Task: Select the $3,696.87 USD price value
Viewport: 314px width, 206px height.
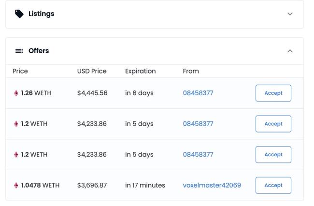Action: click(x=92, y=185)
